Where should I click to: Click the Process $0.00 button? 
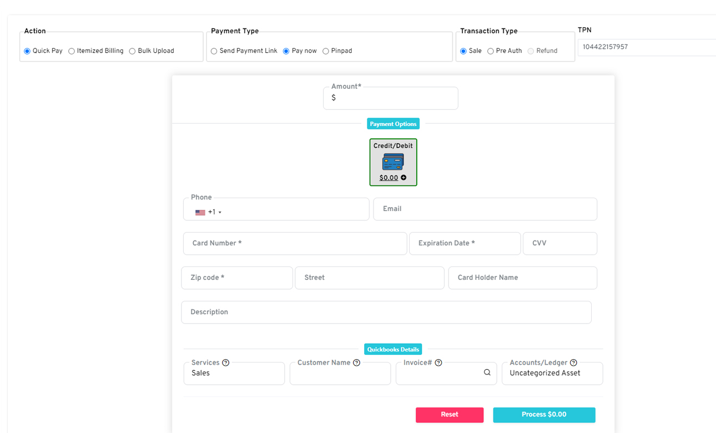click(544, 415)
